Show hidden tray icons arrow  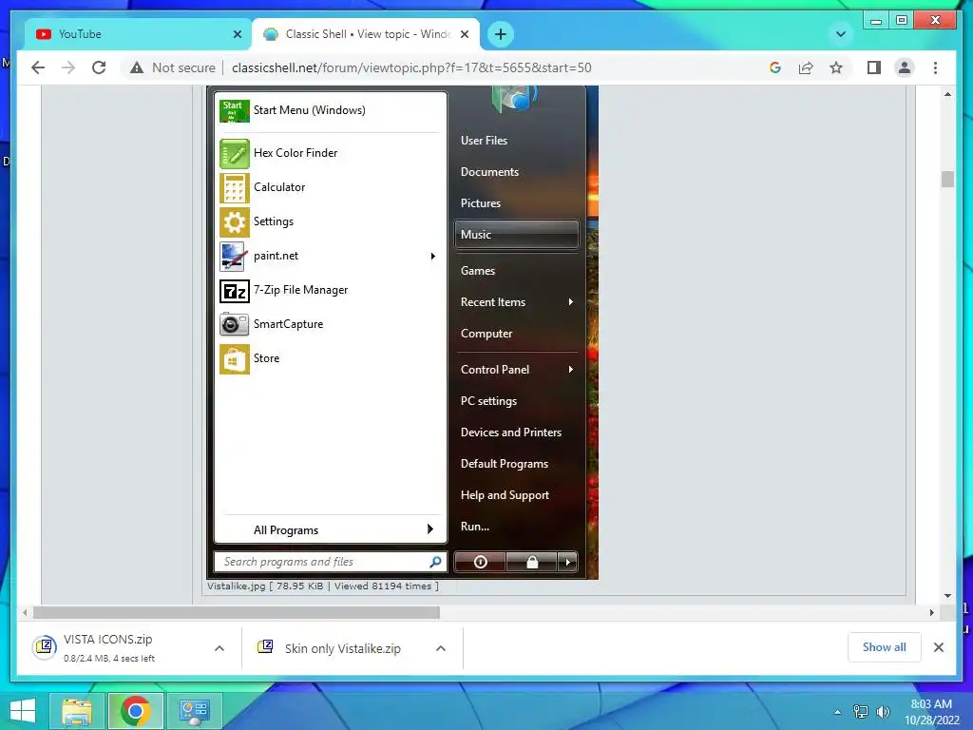coord(837,712)
